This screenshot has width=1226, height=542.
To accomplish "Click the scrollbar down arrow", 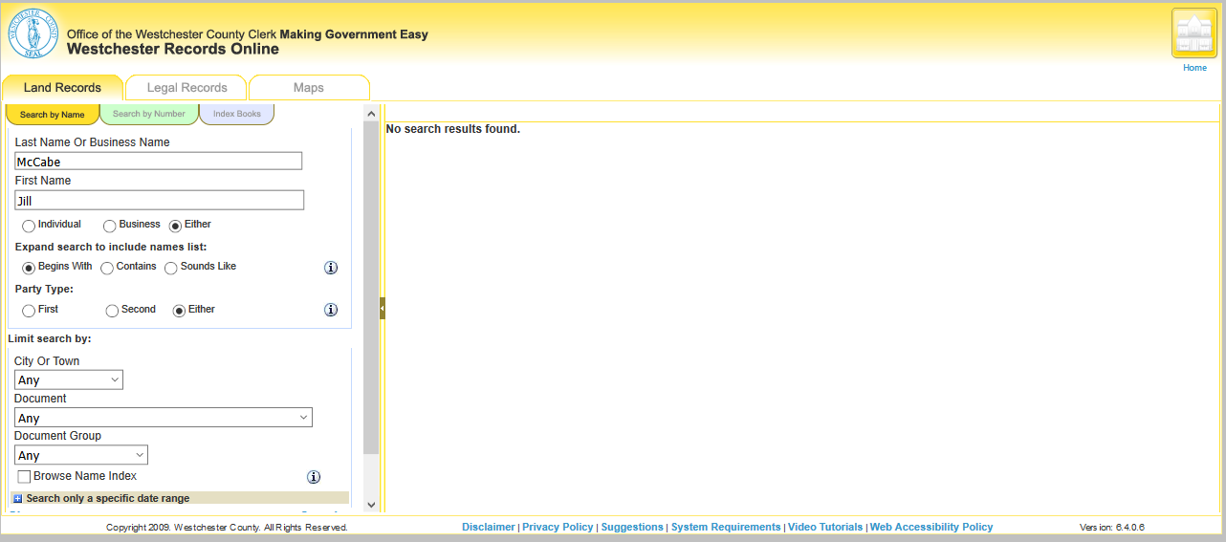I will [x=371, y=505].
